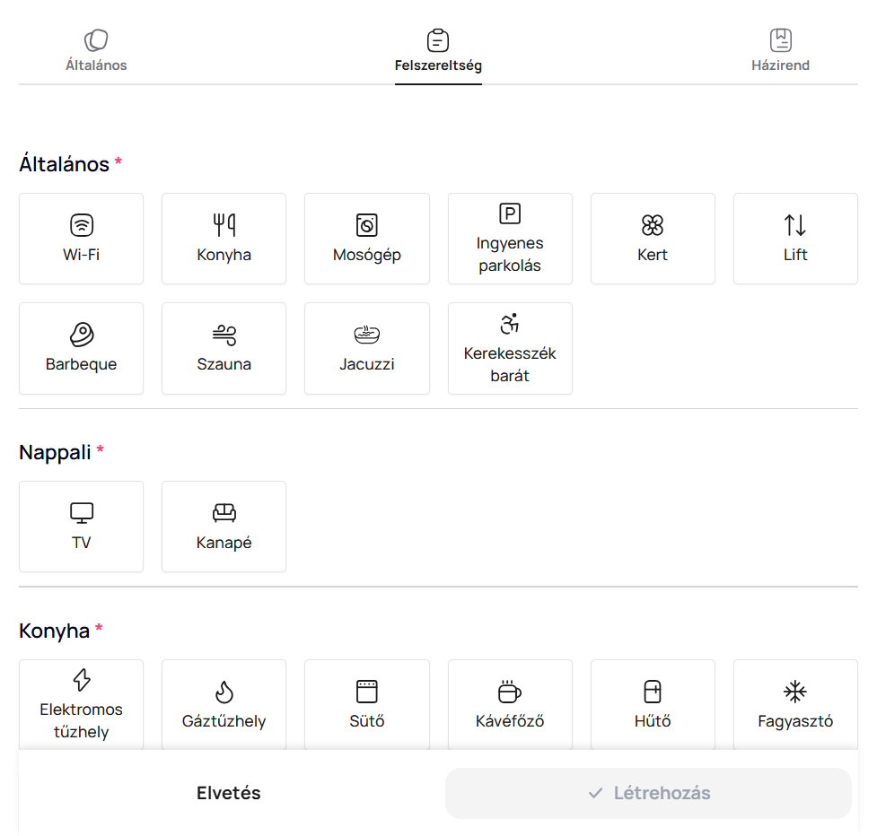The image size is (877, 836).
Task: Click the Konyha fork and knife icon
Action: click(224, 224)
